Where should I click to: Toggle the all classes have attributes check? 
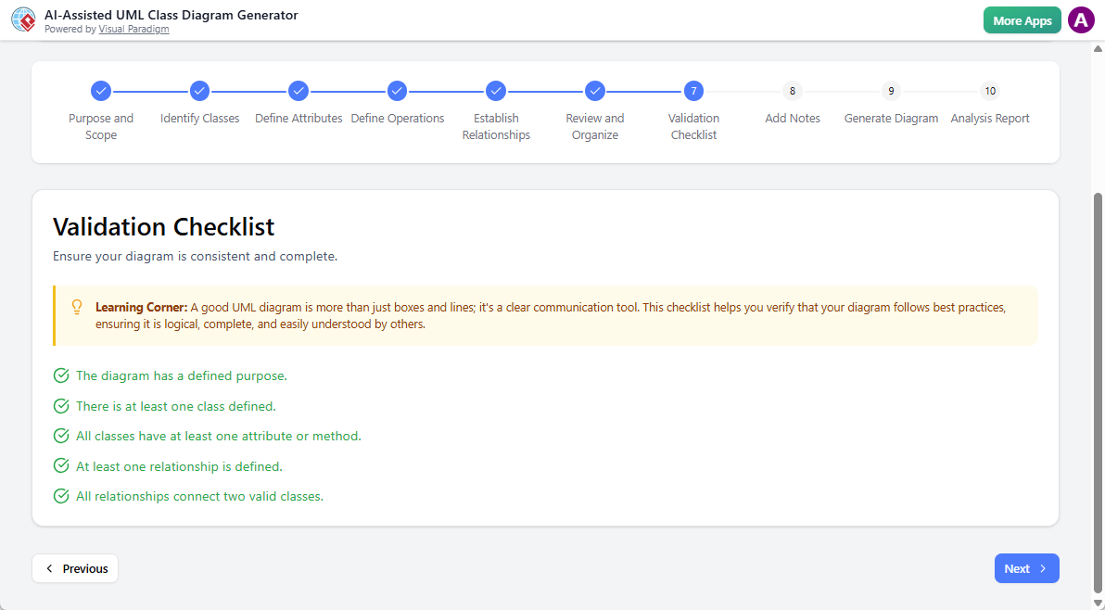click(61, 436)
